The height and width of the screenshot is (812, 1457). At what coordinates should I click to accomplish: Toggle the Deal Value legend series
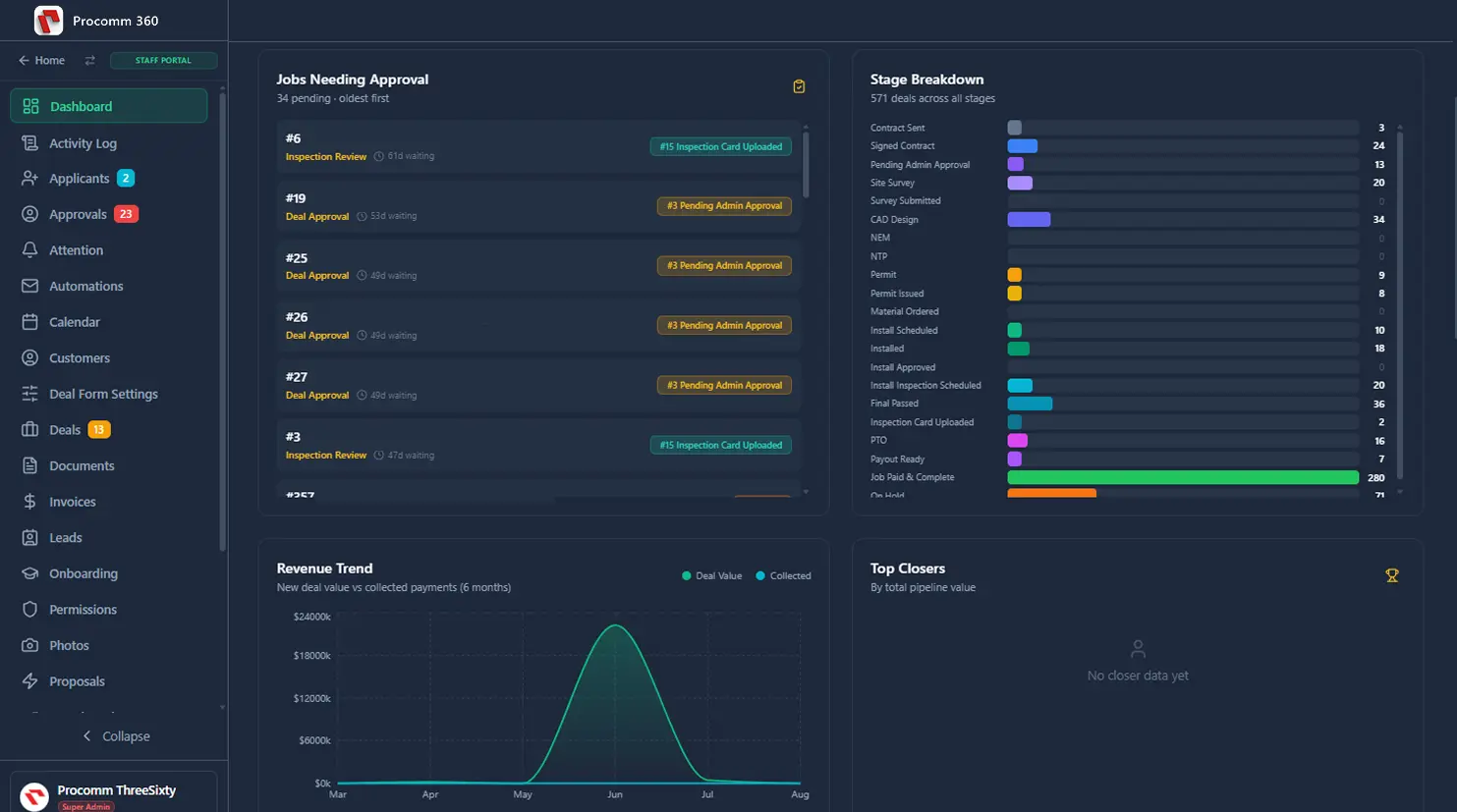pos(711,576)
